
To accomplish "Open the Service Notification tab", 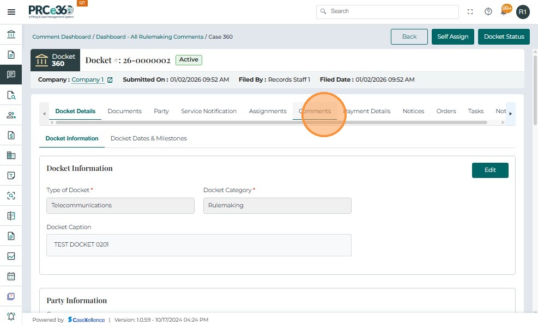I will [209, 111].
